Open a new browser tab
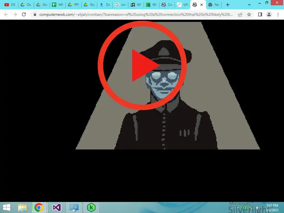The height and width of the screenshot is (213, 284). 228,5
